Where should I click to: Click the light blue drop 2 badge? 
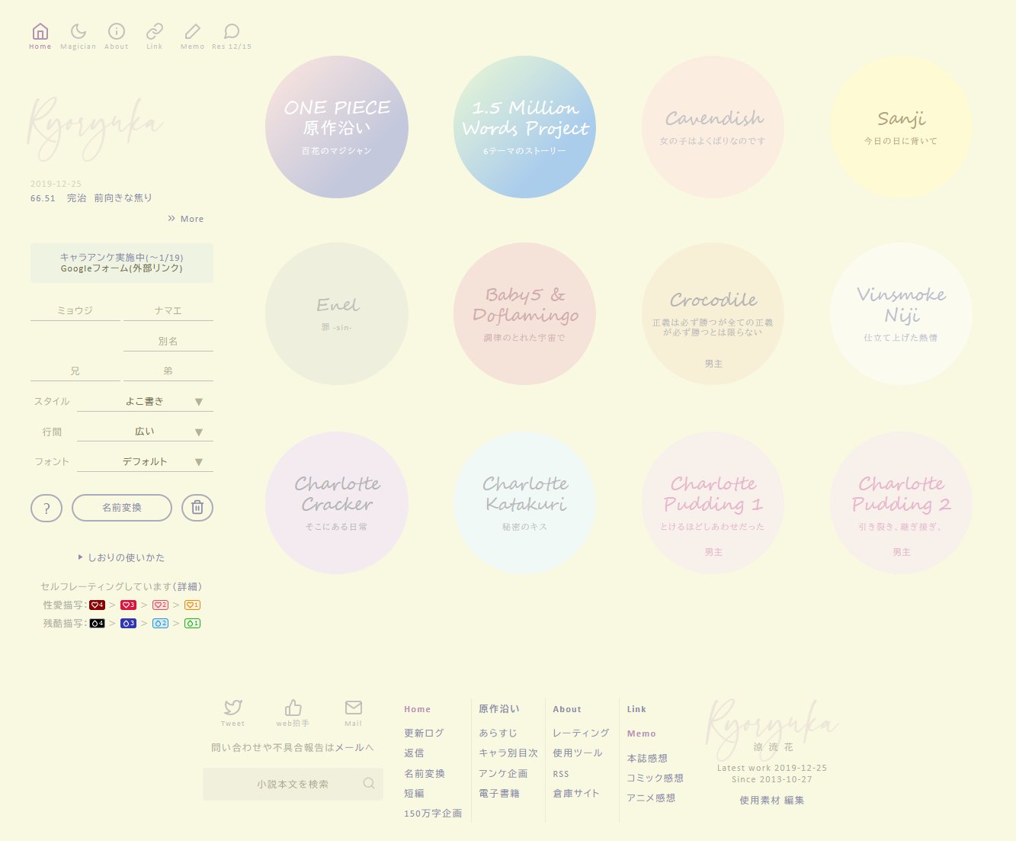pos(160,623)
